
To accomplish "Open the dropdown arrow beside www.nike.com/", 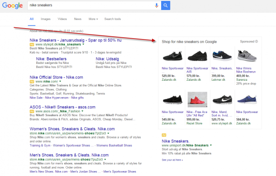I will point(60,81).
